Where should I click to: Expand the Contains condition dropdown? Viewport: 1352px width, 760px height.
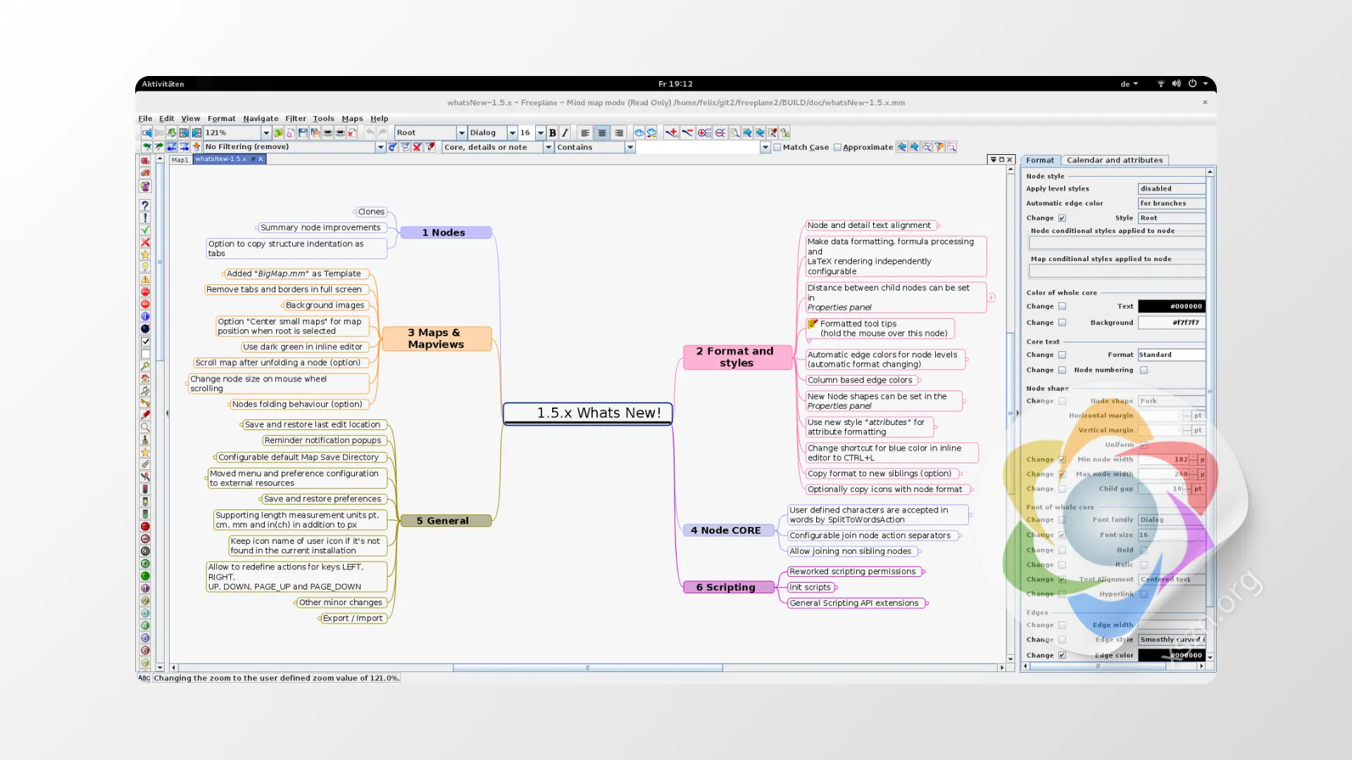[x=630, y=147]
